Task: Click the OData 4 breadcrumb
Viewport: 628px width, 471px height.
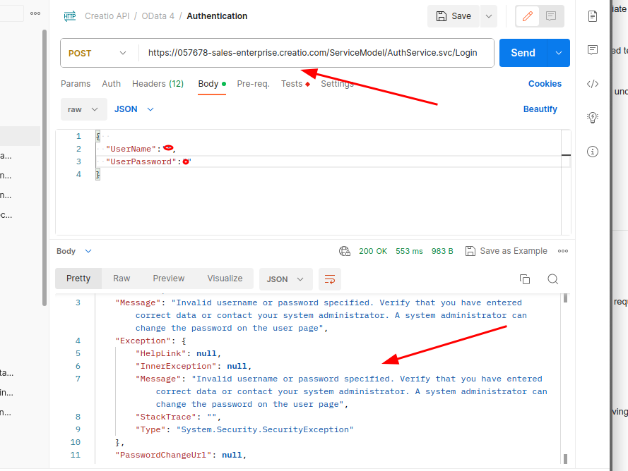Action: [158, 16]
